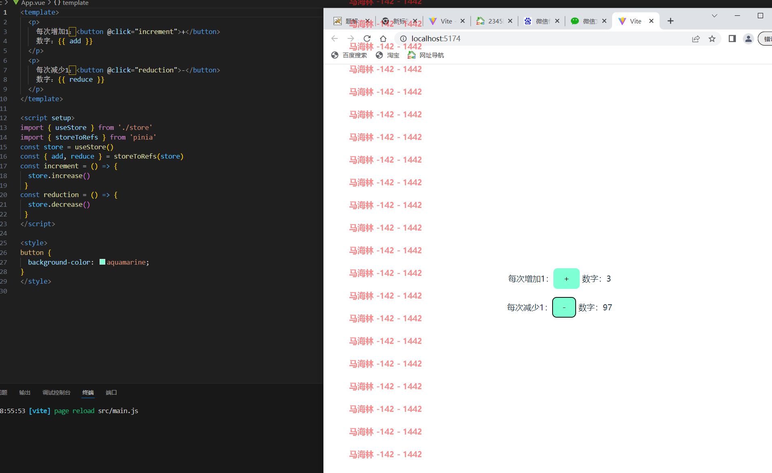The image size is (772, 473).
Task: Click the 'page reload src/main.js' terminal line
Action: [x=96, y=411]
